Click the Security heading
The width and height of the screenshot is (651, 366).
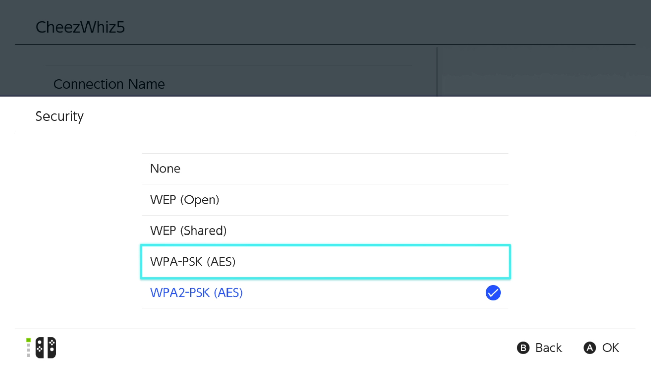[60, 116]
